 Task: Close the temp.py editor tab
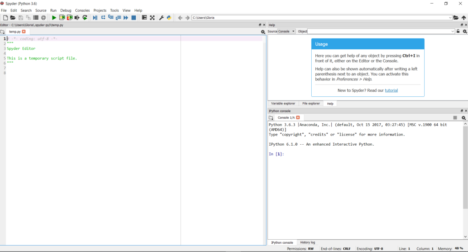click(24, 31)
